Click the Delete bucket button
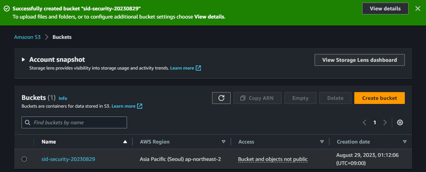Viewport: 426px width, 172px height. (x=335, y=98)
